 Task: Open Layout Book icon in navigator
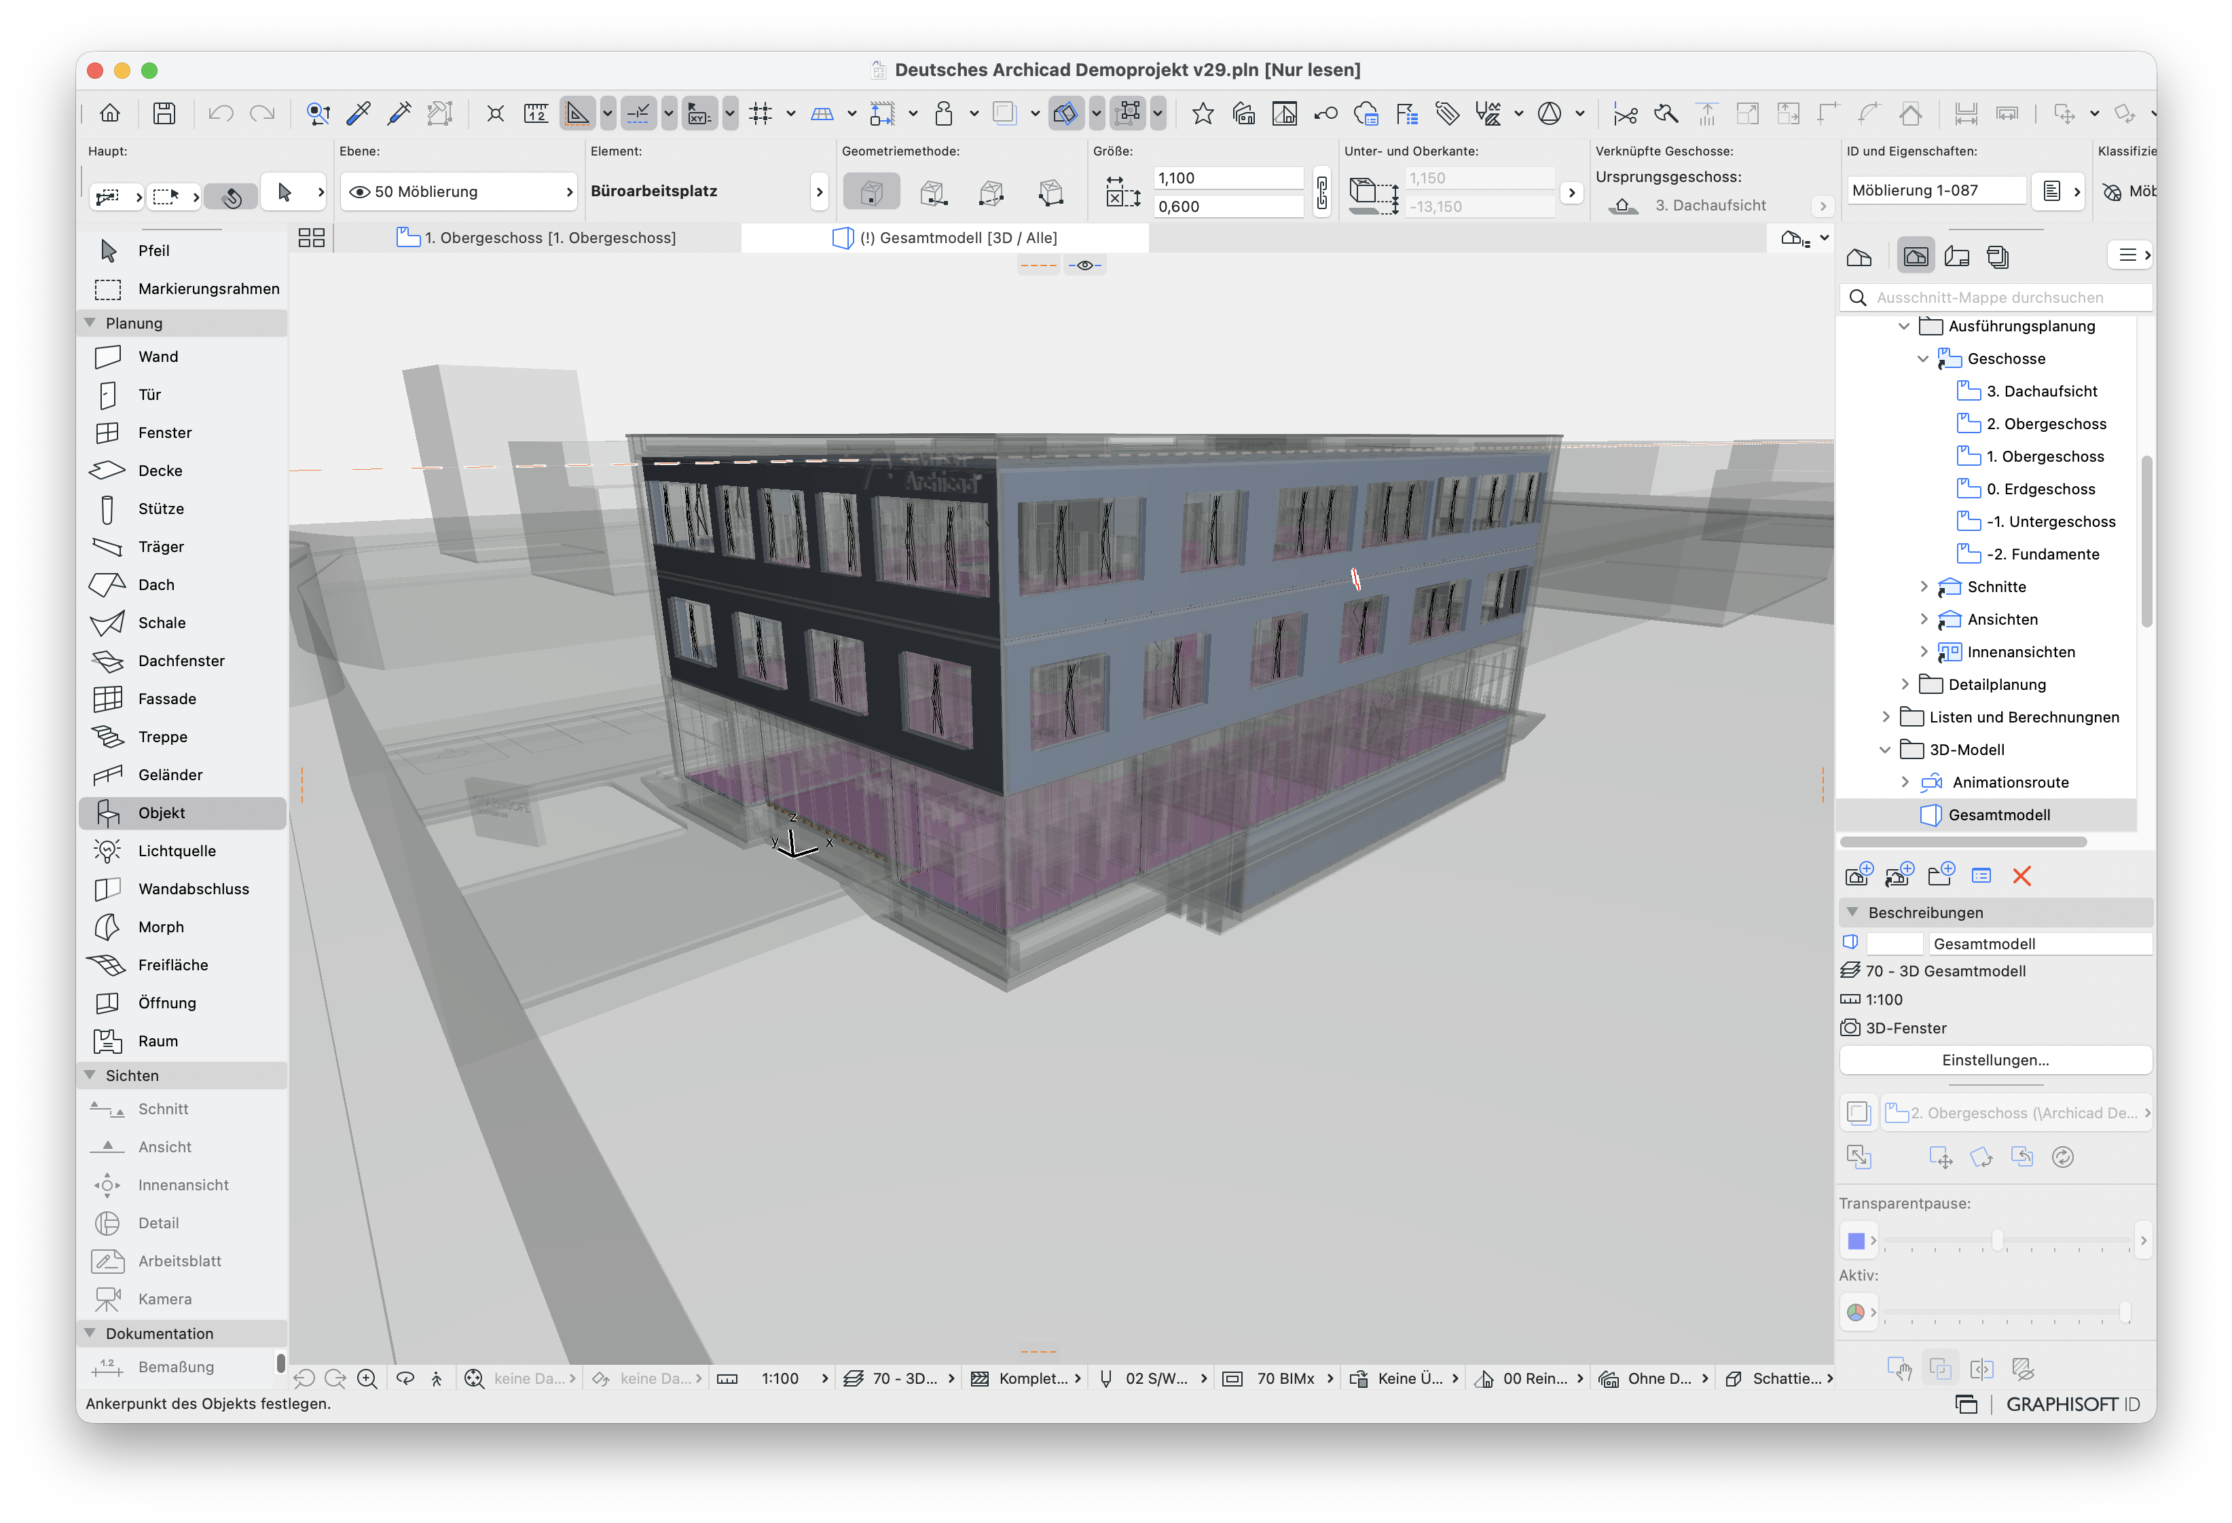point(1956,257)
